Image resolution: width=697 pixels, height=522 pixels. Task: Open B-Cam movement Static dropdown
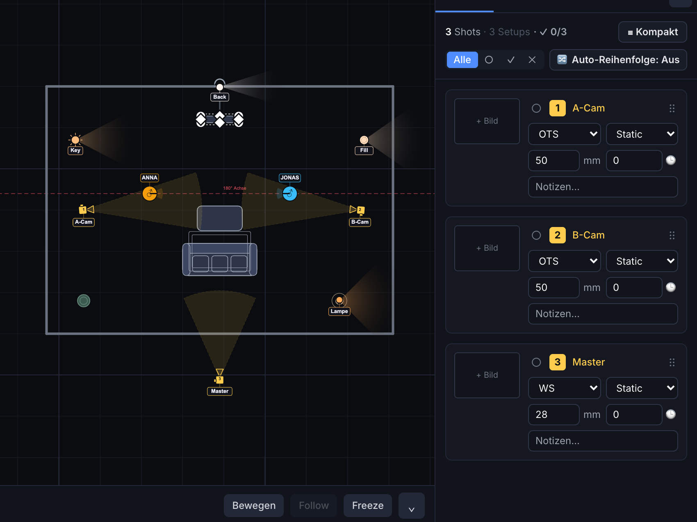pyautogui.click(x=642, y=261)
